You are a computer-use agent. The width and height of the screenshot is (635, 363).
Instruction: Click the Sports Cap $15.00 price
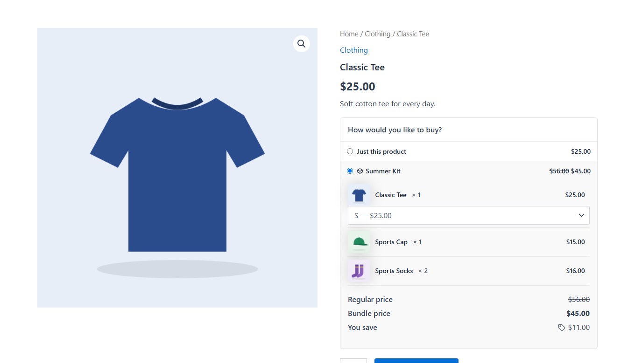pos(575,242)
